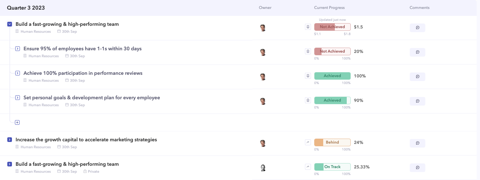Click the owner avatar on the 25.33% row
This screenshot has width=480, height=180.
tap(263, 168)
